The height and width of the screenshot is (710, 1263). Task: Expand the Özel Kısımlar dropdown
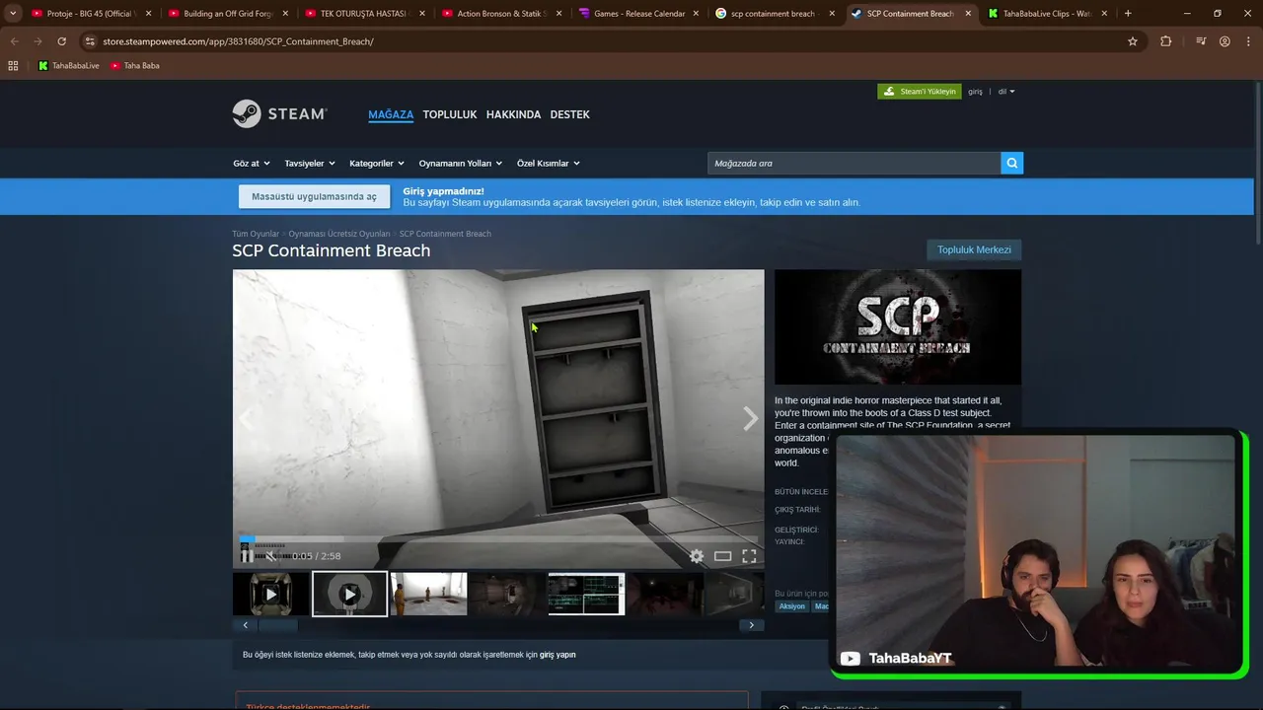(549, 163)
